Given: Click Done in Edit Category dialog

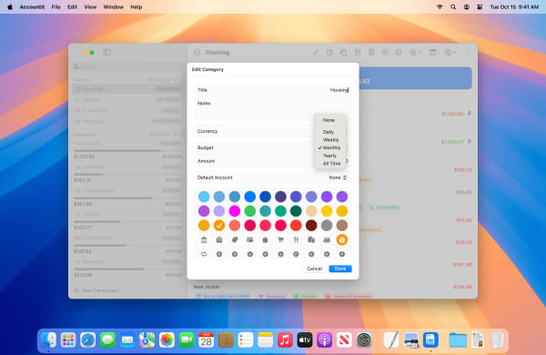Looking at the screenshot, I should click(340, 269).
